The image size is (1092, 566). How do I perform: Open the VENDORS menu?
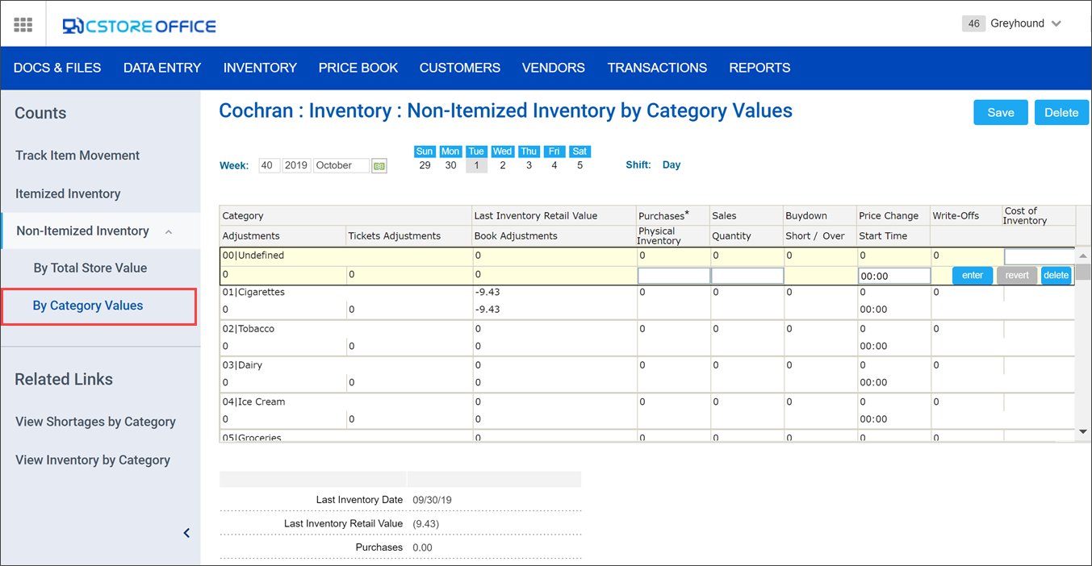click(x=554, y=68)
